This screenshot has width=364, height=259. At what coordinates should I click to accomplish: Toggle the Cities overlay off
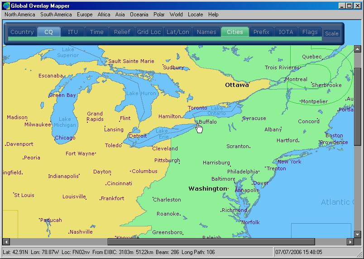click(x=235, y=32)
